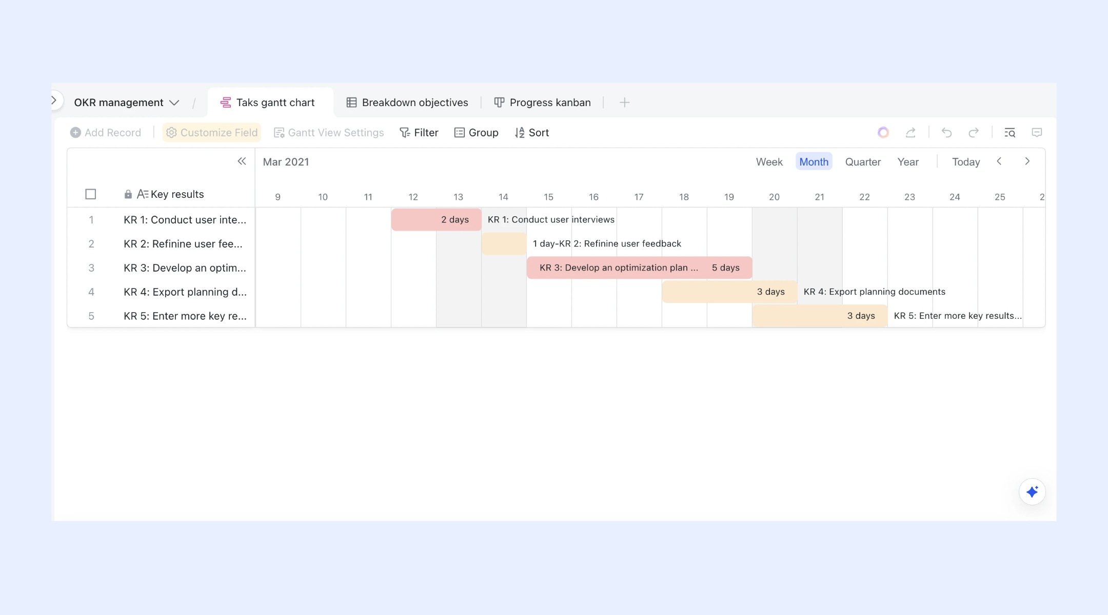This screenshot has height=615, width=1108.
Task: Click the redo arrow icon
Action: point(973,133)
